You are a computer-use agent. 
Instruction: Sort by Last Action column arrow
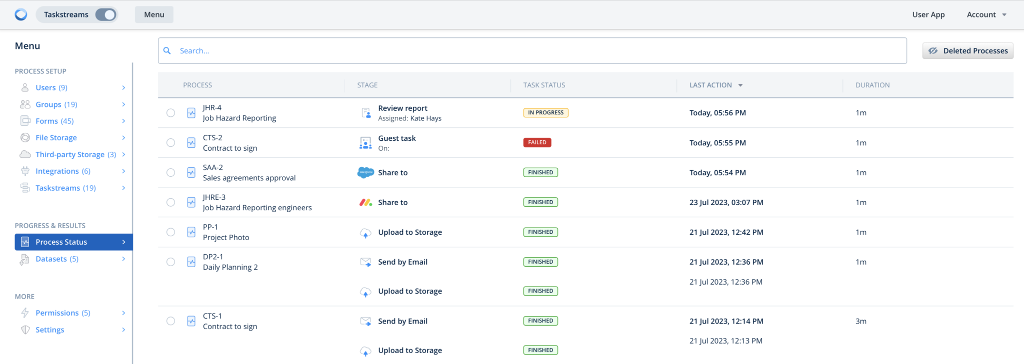(x=740, y=85)
